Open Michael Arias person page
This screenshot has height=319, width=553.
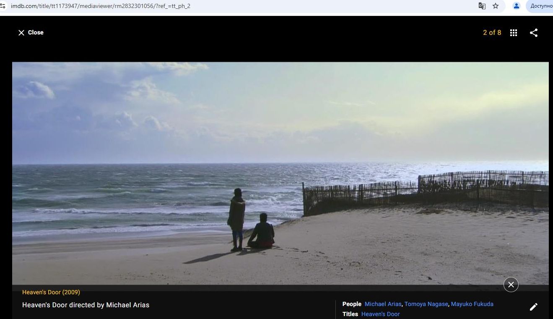pos(383,304)
